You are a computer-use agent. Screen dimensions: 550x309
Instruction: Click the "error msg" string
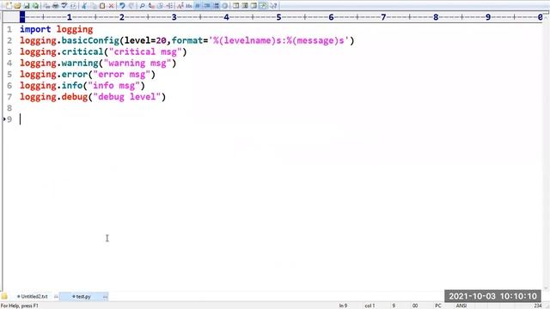click(x=122, y=75)
